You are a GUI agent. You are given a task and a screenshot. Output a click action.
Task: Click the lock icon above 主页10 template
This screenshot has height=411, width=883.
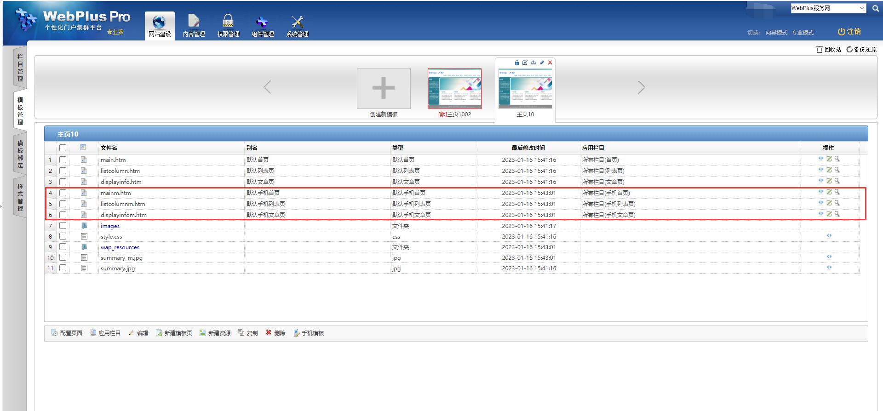pos(516,63)
